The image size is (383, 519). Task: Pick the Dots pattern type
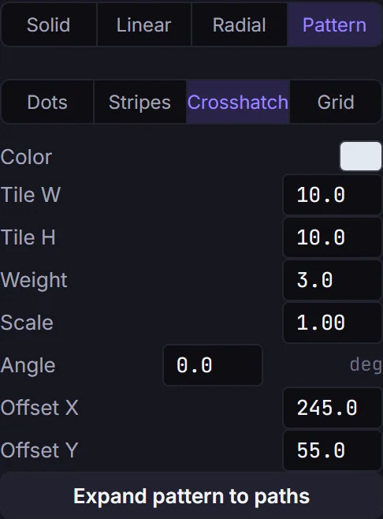47,102
